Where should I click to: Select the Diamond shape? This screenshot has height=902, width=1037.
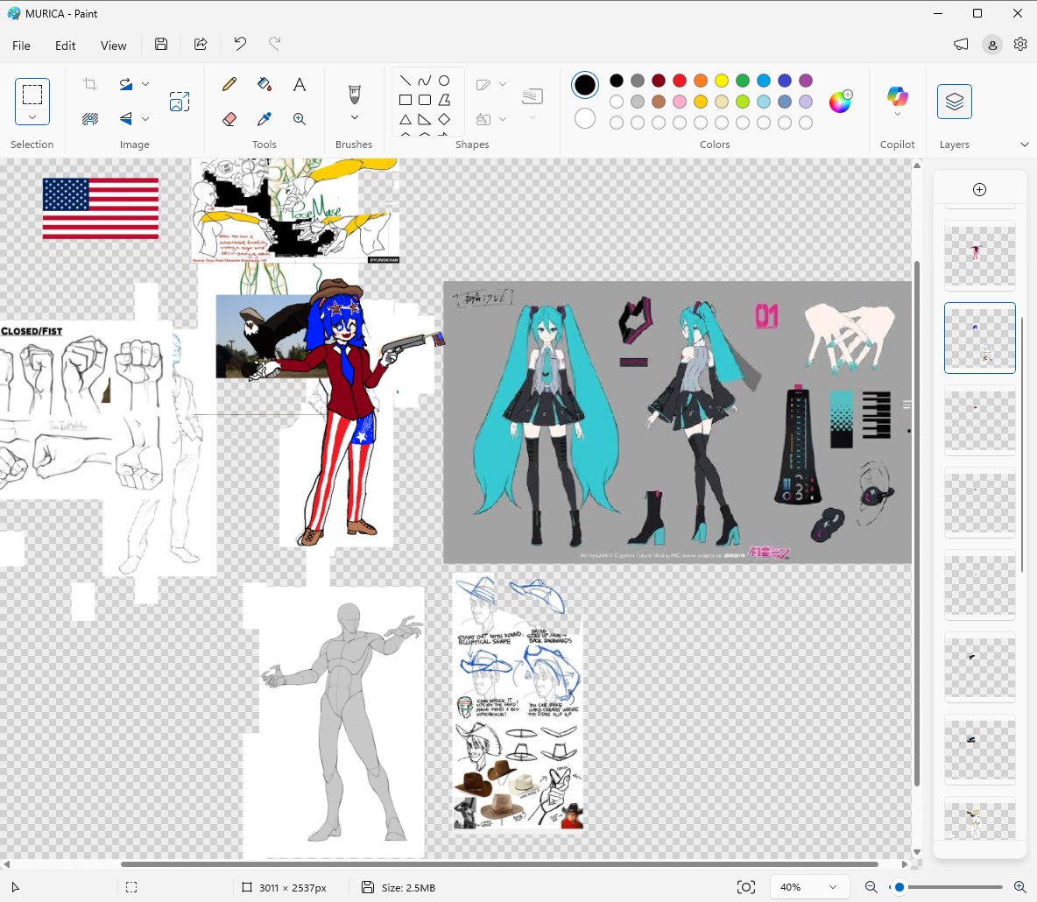444,120
